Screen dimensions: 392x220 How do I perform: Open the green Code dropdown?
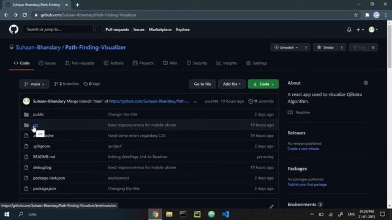(x=263, y=84)
